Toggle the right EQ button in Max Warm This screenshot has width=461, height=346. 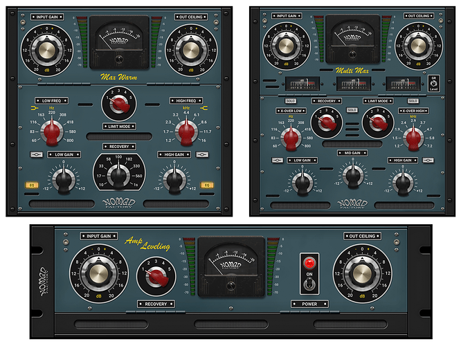click(207, 185)
